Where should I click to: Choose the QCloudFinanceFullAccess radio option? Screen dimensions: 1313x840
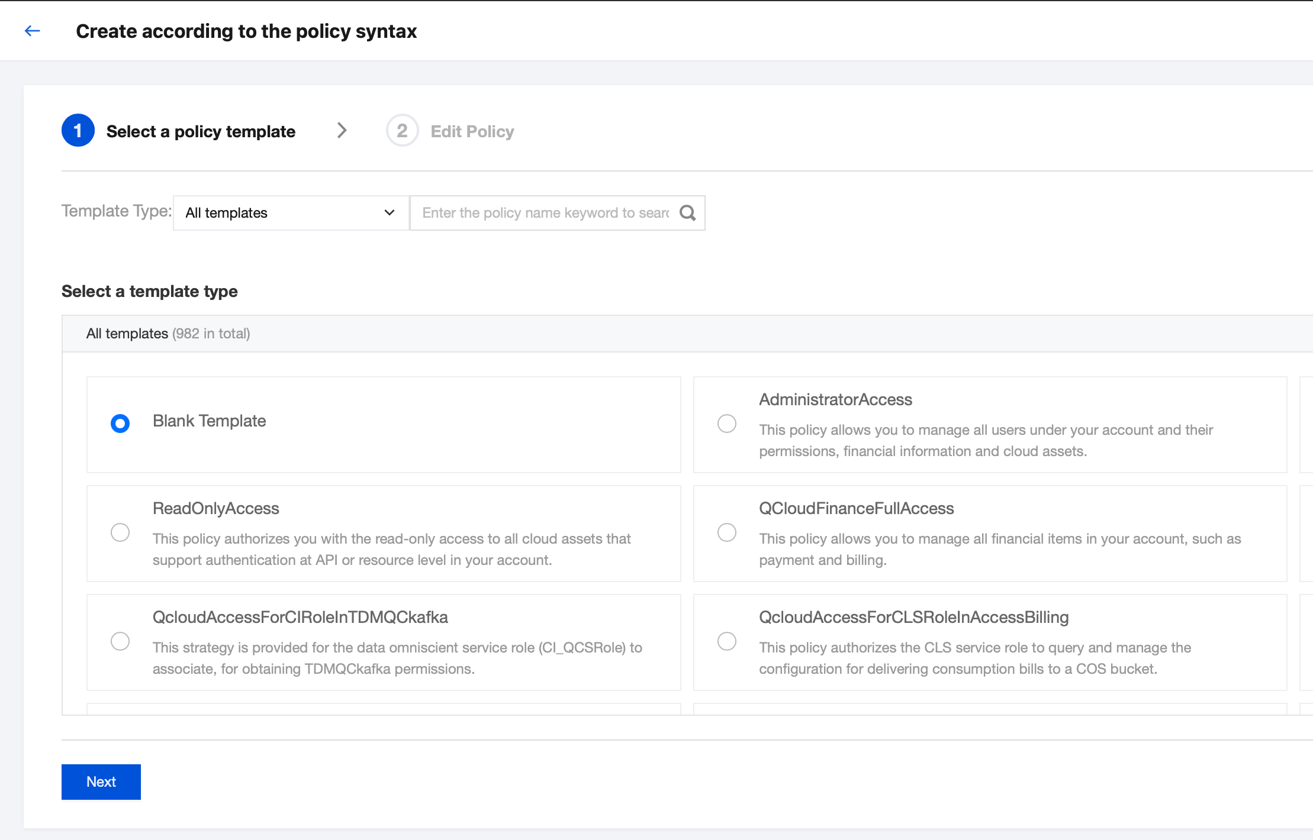tap(726, 532)
